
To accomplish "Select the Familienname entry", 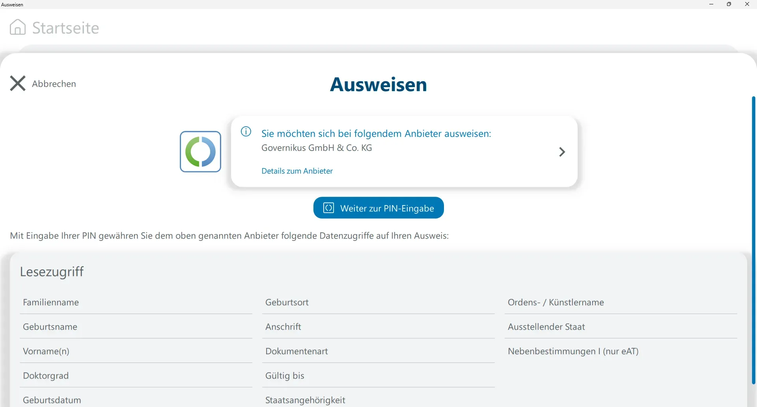I will 51,302.
